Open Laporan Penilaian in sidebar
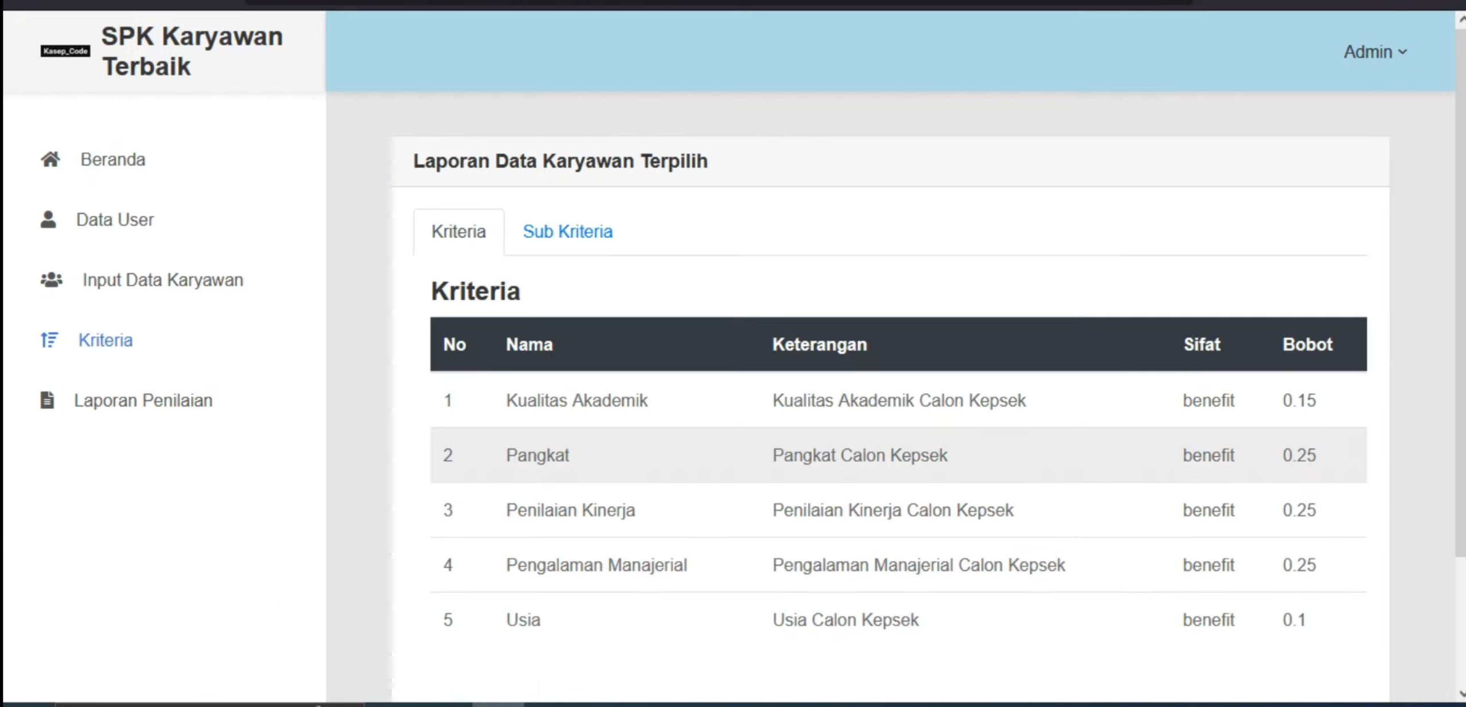 (143, 400)
